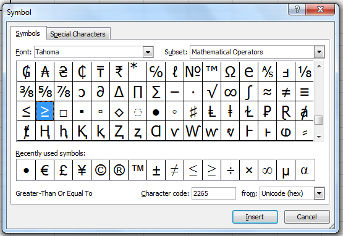Select the five eighths fraction symbol
Image resolution: width=343 pixels, height=236 pixels.
45,91
